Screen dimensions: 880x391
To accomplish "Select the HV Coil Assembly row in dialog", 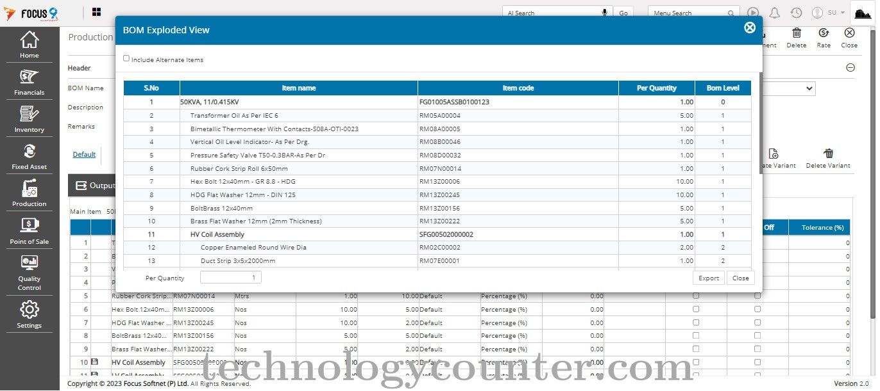I will point(437,235).
